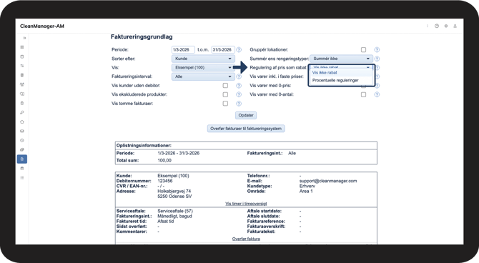Click the Månedligt, bagud value

click(x=174, y=217)
